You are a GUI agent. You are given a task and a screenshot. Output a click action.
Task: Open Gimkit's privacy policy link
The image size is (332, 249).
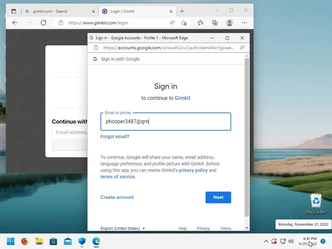click(x=193, y=170)
